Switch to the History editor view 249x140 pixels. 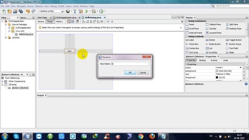[x=60, y=22]
